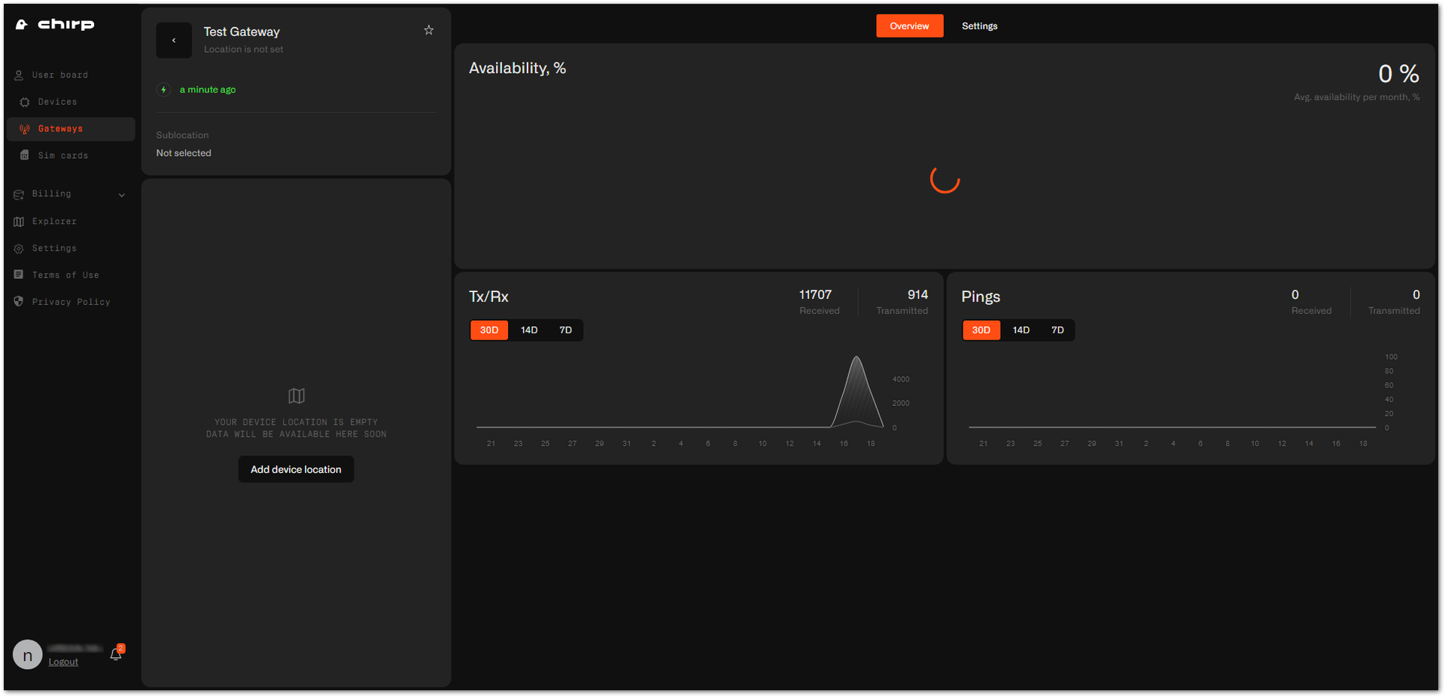Switch to the Settings tab
Screen dimensions: 1445x697
(980, 26)
